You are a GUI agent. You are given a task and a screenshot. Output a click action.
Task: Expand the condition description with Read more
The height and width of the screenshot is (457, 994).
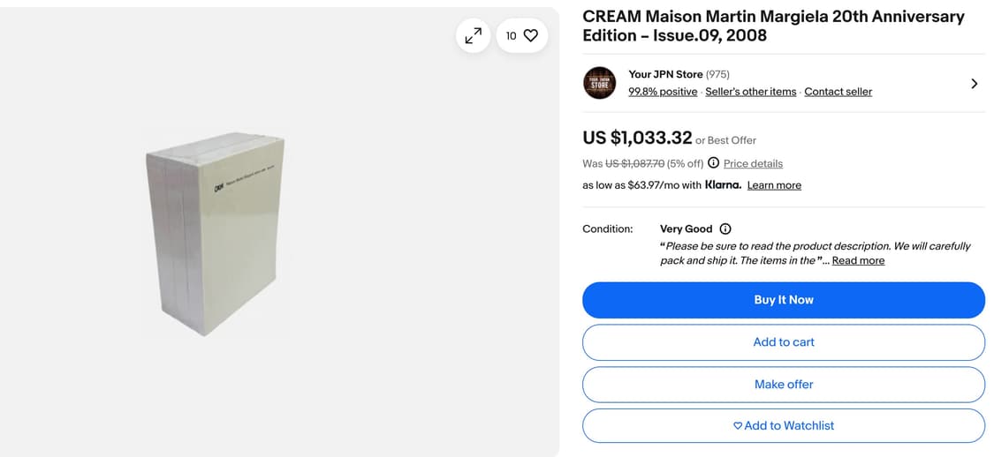858,260
